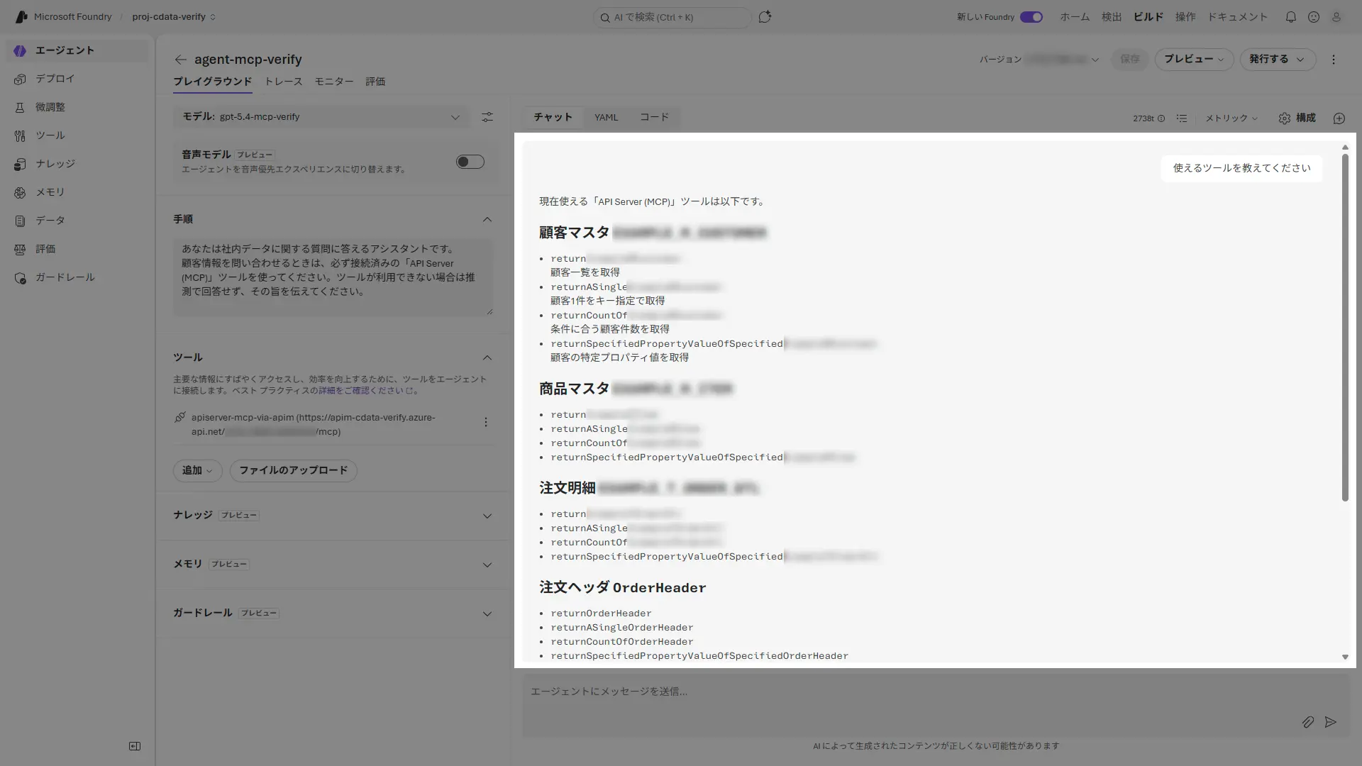Open the list view icon beside the token count
Screen dimensions: 1362x766
click(1182, 118)
